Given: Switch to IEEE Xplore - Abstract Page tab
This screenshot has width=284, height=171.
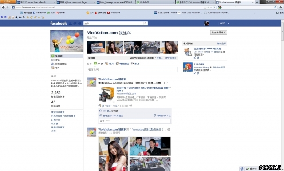Looking at the screenshot, I should (76, 2).
